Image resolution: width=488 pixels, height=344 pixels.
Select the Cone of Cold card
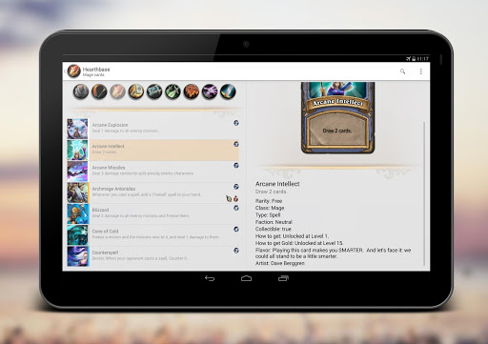click(152, 235)
